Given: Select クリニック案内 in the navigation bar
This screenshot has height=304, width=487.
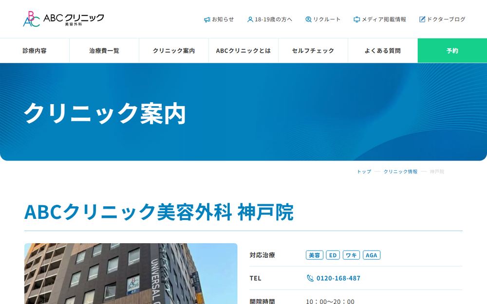Looking at the screenshot, I should click(174, 51).
